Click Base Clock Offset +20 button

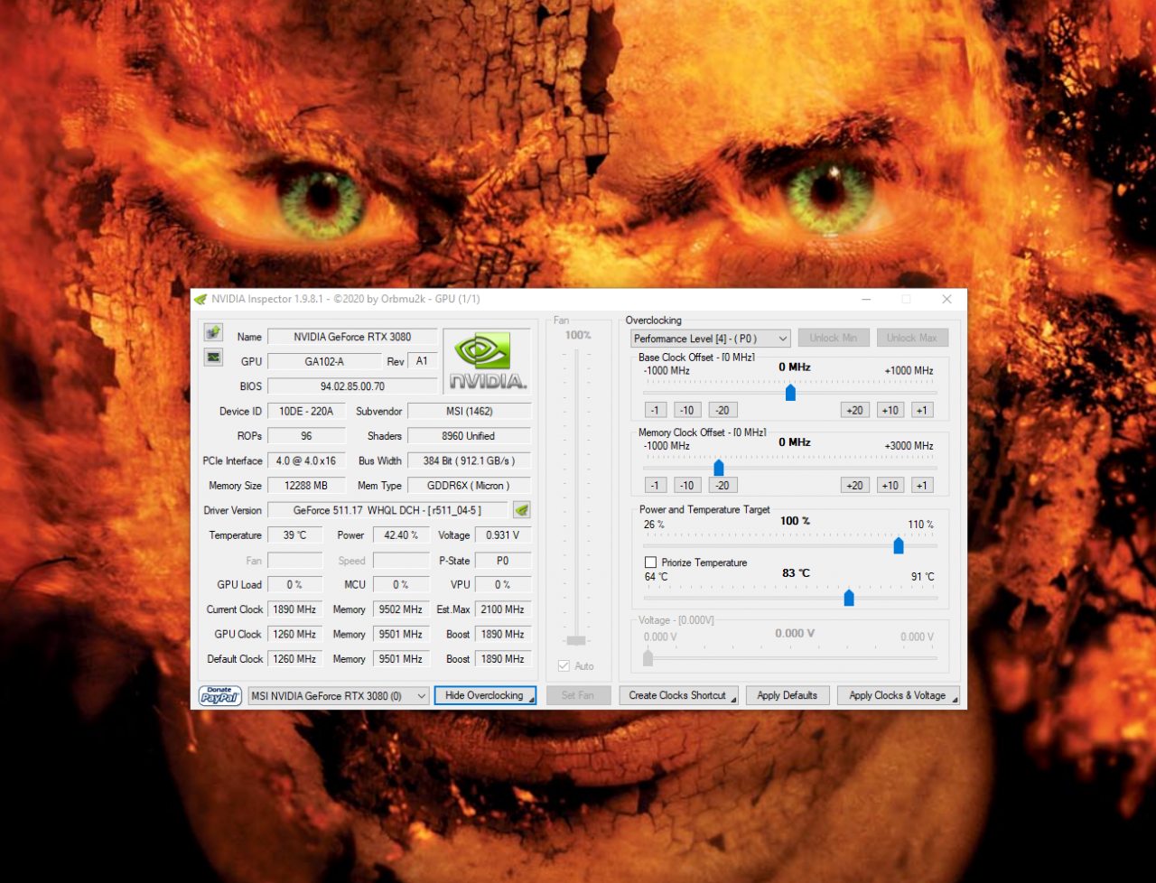[x=854, y=410]
